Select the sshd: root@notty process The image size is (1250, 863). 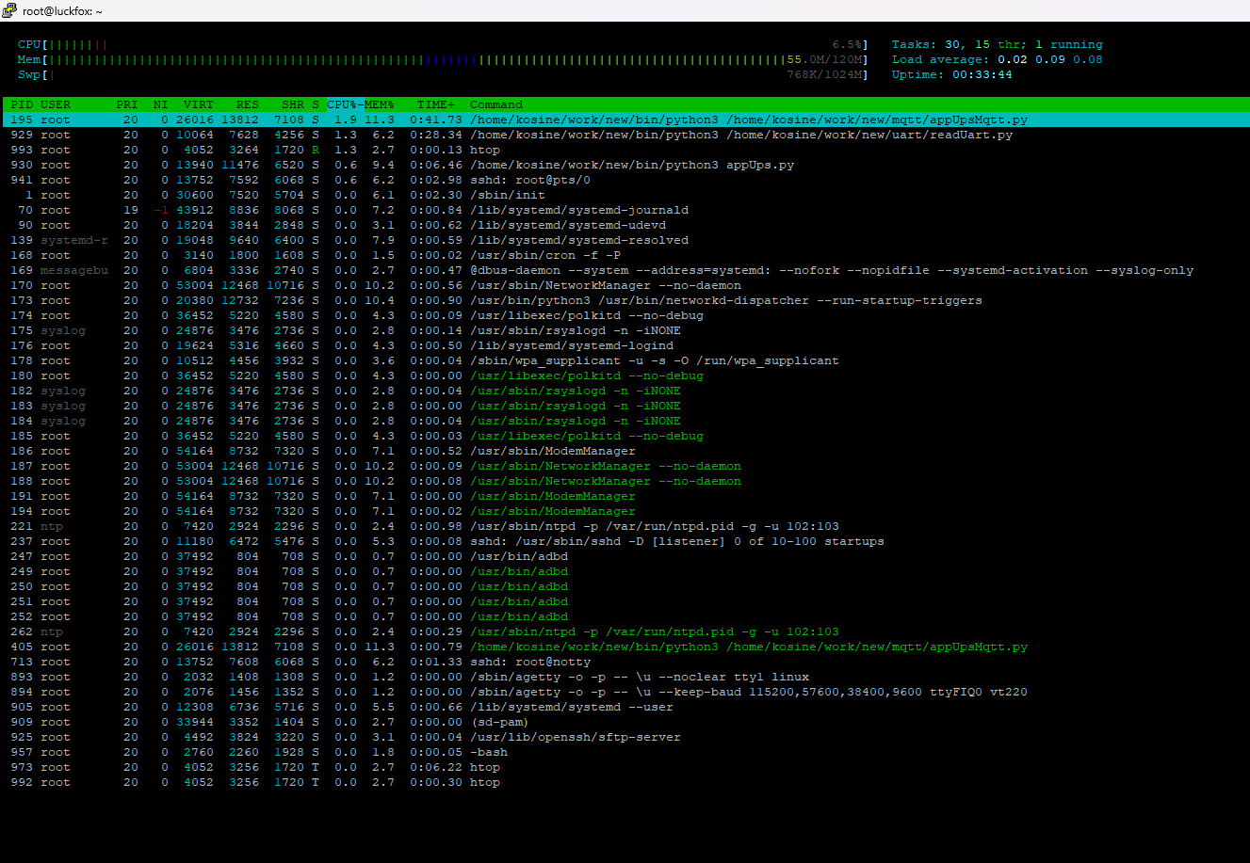point(625,662)
